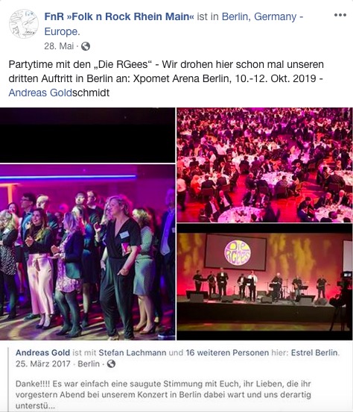Open the Die RGees stage performance photo
This screenshot has width=353, height=412.
[264, 282]
